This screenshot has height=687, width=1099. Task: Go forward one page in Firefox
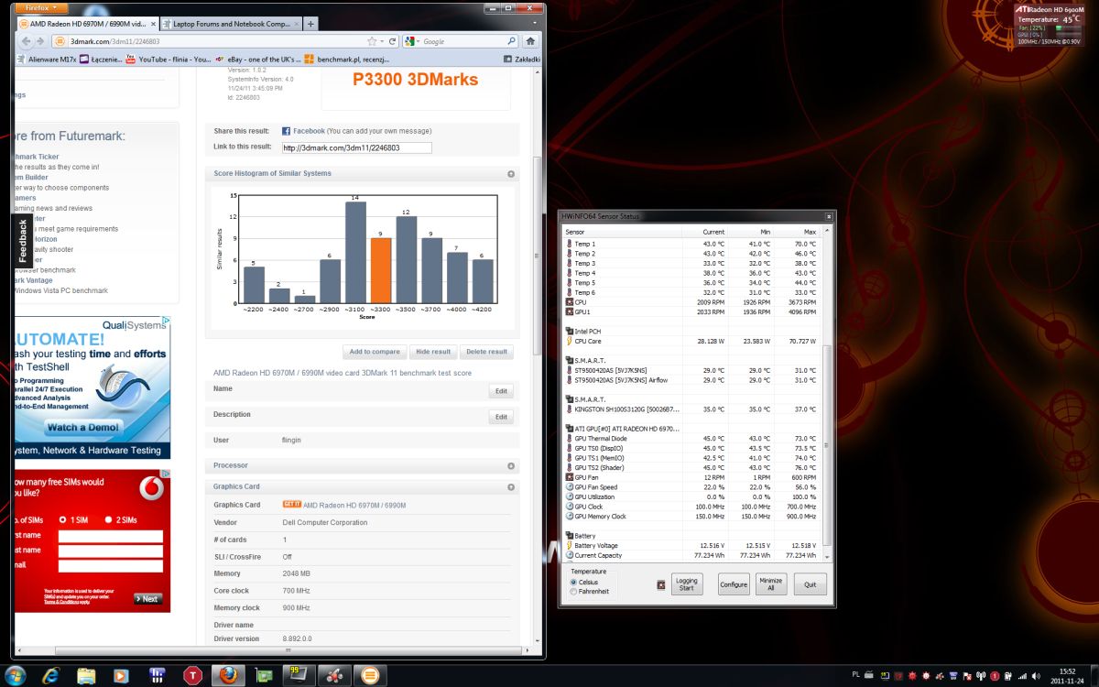pyautogui.click(x=39, y=41)
